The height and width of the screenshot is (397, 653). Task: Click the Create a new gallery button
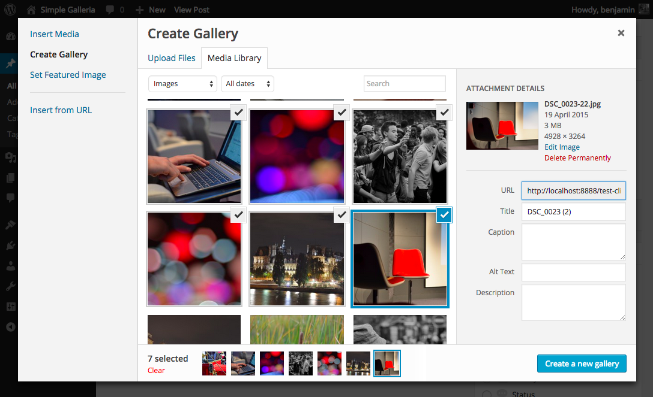point(582,363)
